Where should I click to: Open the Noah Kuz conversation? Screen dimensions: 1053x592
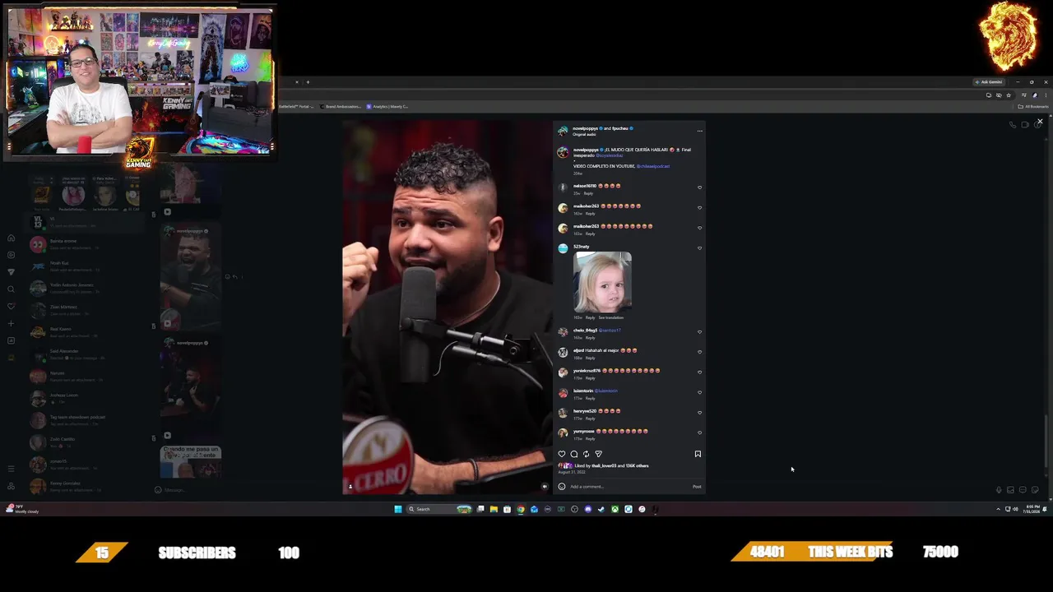click(x=86, y=266)
